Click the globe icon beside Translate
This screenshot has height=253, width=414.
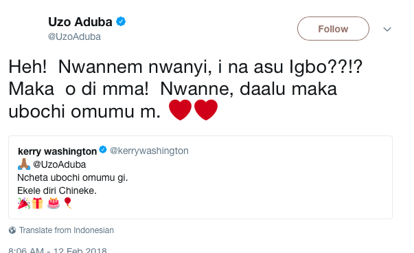12,230
